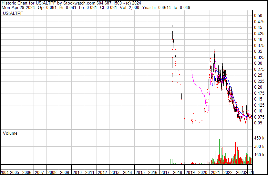The image size is (268, 175).
Task: Select the 2010 year label
Action: pyautogui.click(x=77, y=172)
